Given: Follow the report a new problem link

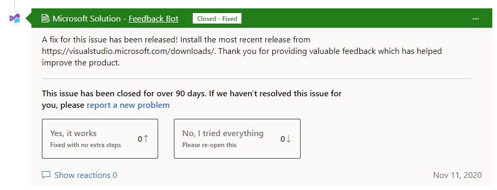Looking at the screenshot, I should coord(128,105).
